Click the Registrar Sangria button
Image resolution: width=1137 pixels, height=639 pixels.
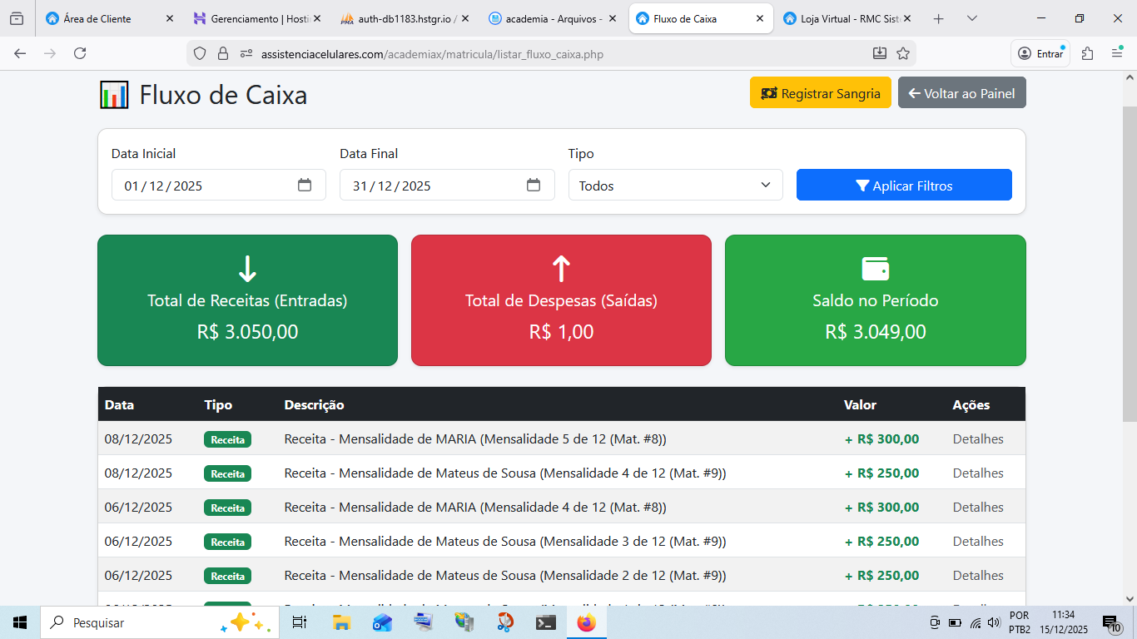(820, 93)
